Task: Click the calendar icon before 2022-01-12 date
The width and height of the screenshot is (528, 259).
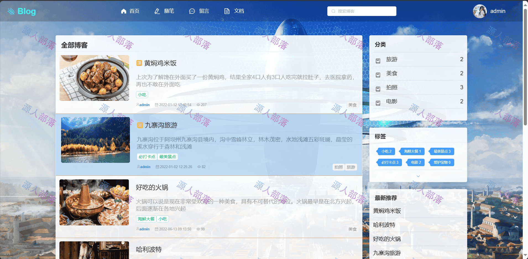Action: pyautogui.click(x=156, y=105)
